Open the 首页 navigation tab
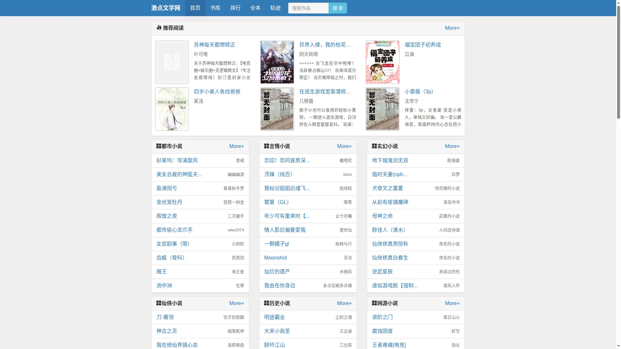This screenshot has width=621, height=349. pos(195,8)
